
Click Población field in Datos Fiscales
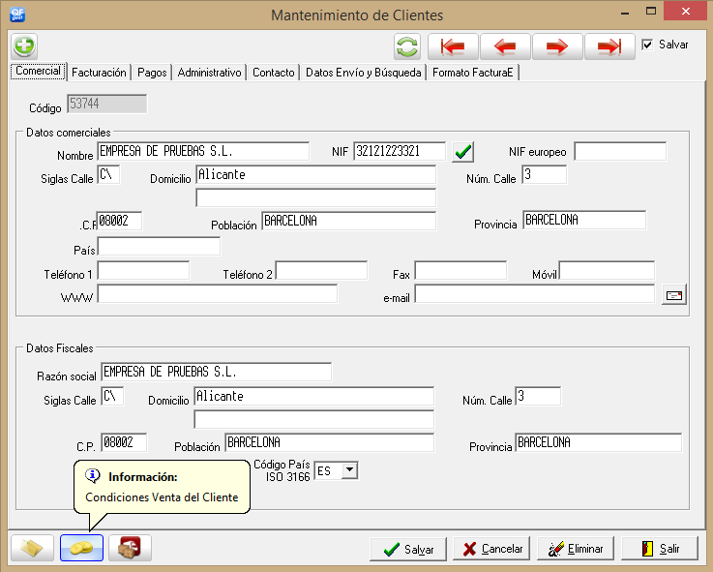(x=330, y=442)
